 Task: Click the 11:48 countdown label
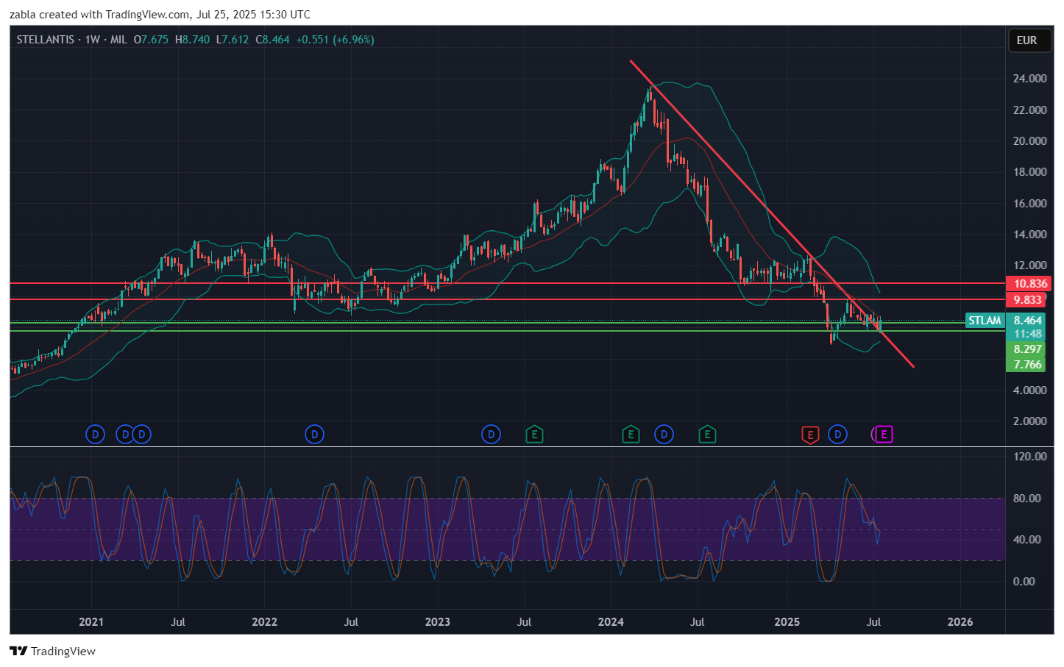point(1027,334)
